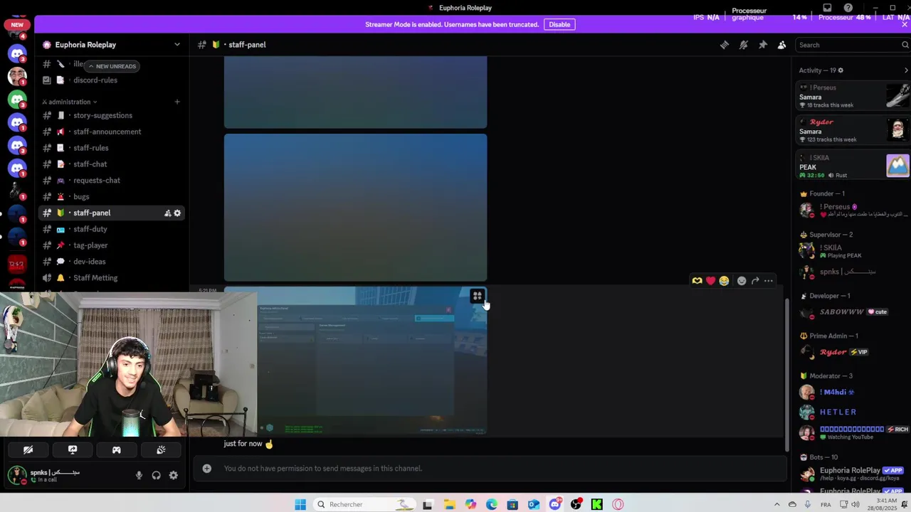Invite people to staff-panel channel
911x512 pixels.
click(167, 213)
